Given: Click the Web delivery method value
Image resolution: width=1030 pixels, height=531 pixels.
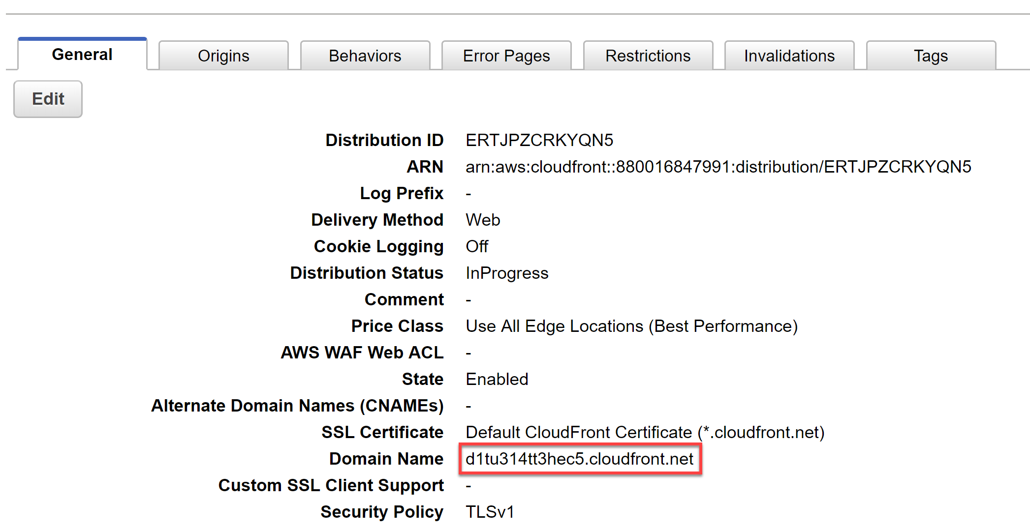Looking at the screenshot, I should pos(483,220).
